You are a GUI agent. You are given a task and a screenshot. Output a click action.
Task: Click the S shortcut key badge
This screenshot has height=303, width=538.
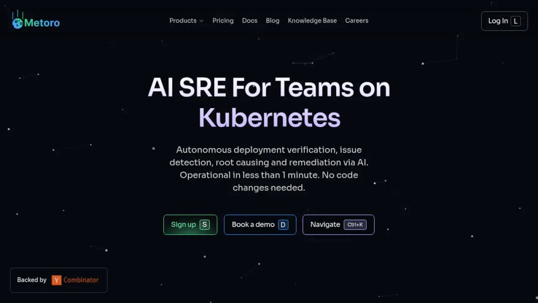pos(205,224)
